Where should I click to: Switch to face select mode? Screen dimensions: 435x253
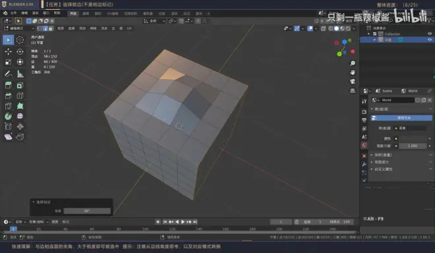coord(51,28)
